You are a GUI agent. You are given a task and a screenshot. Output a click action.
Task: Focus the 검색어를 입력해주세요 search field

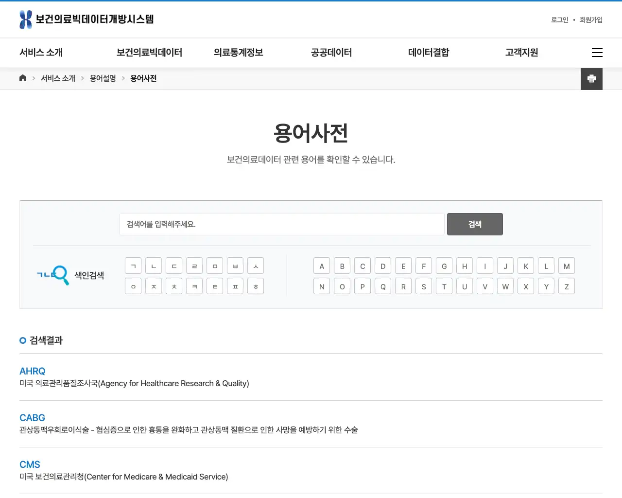[x=282, y=224]
